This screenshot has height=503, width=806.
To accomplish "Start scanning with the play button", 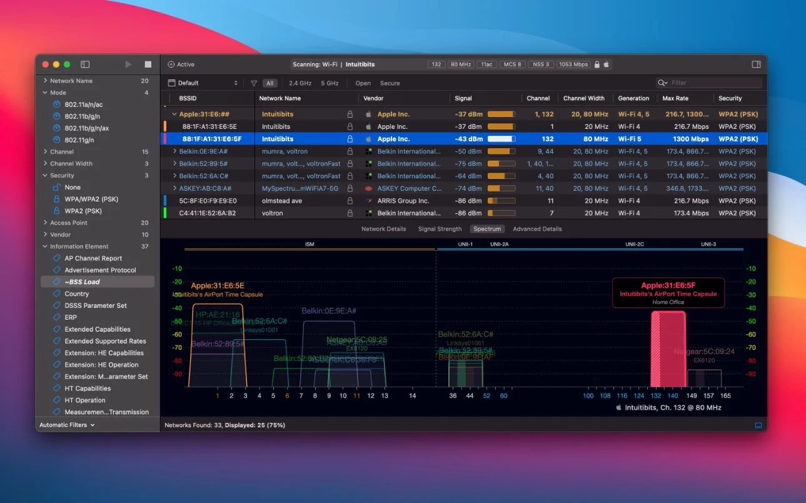I will tap(129, 64).
